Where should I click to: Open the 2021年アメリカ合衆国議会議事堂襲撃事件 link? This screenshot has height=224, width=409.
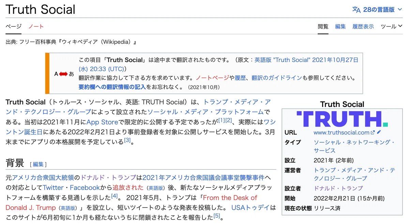pyautogui.click(x=203, y=177)
